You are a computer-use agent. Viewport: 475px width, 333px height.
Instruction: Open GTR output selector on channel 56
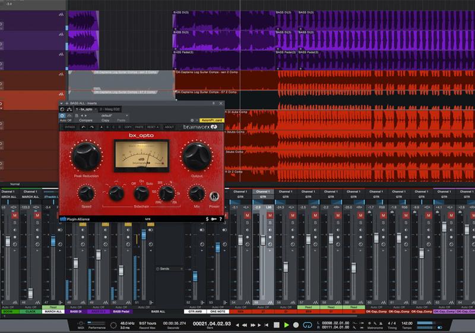pyautogui.click(x=286, y=197)
